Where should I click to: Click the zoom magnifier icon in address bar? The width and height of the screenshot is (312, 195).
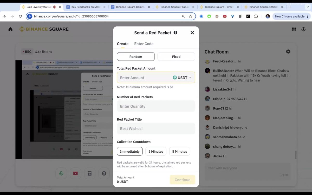184,16
